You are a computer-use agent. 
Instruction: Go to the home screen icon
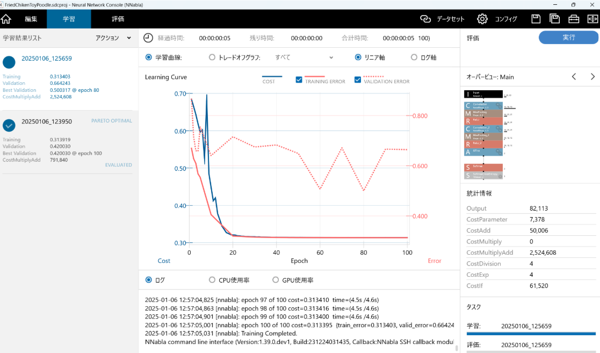pyautogui.click(x=6, y=19)
